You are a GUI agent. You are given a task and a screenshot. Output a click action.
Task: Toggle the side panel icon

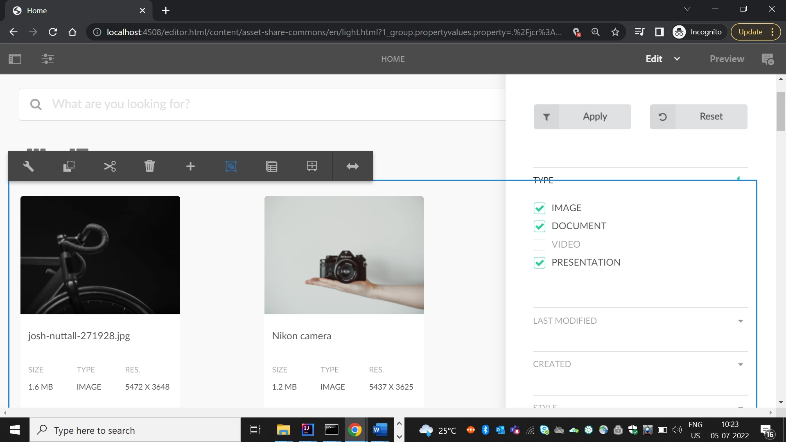15,59
